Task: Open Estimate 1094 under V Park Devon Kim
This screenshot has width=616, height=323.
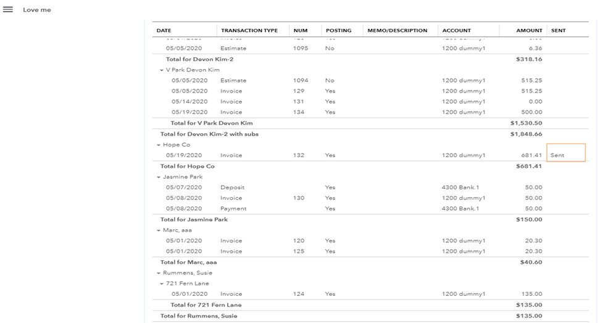Action: 233,80
